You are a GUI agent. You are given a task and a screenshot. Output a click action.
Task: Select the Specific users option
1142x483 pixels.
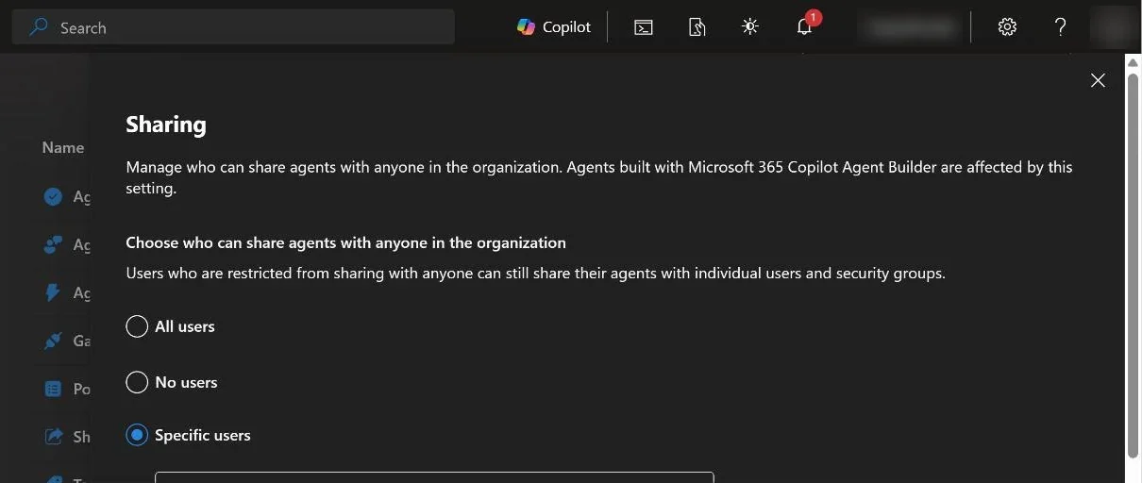pyautogui.click(x=137, y=435)
